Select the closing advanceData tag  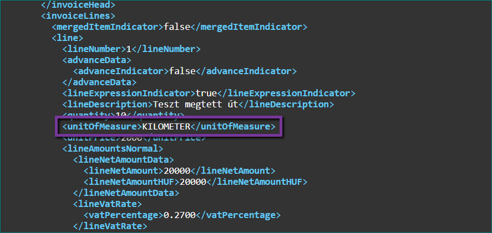(x=99, y=82)
